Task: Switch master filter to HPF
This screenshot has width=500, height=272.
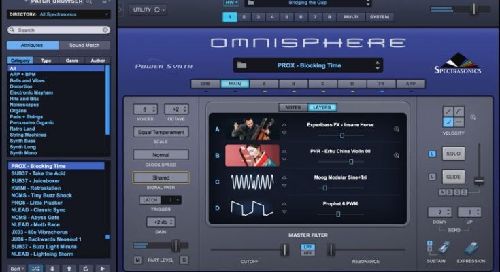Action: click(x=307, y=254)
